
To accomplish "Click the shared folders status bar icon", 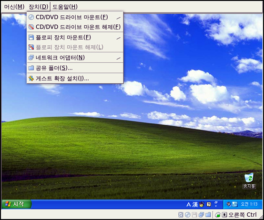I will [208, 215].
